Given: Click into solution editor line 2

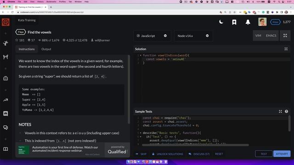Looking at the screenshot, I should click(215, 59).
